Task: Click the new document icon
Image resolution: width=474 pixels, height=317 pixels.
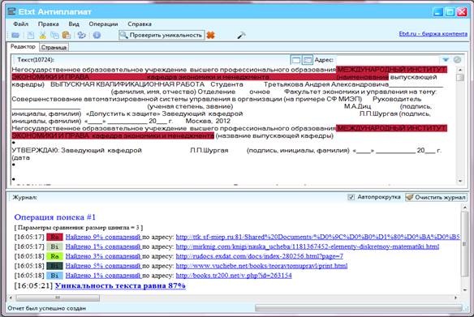Action: [31, 36]
